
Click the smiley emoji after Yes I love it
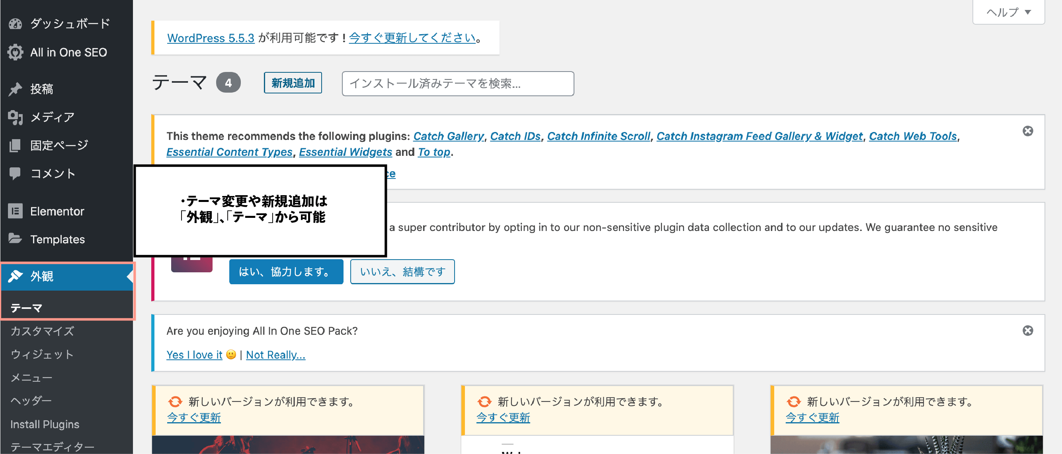coord(231,354)
